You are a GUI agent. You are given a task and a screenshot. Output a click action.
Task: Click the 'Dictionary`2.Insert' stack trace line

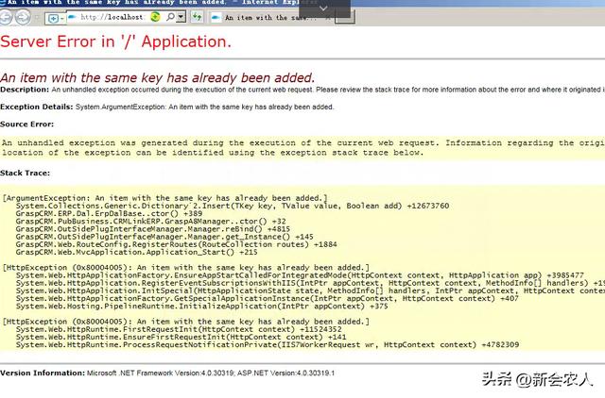(233, 206)
